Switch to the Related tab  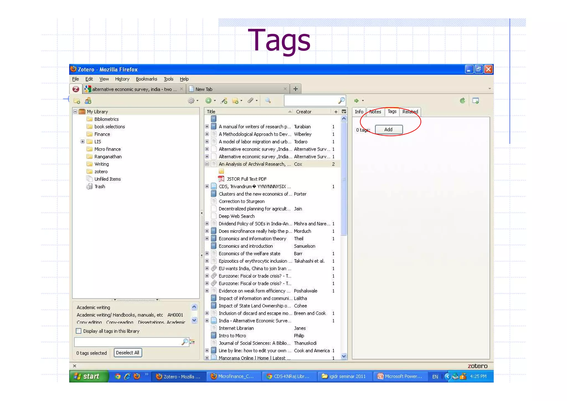tap(410, 112)
